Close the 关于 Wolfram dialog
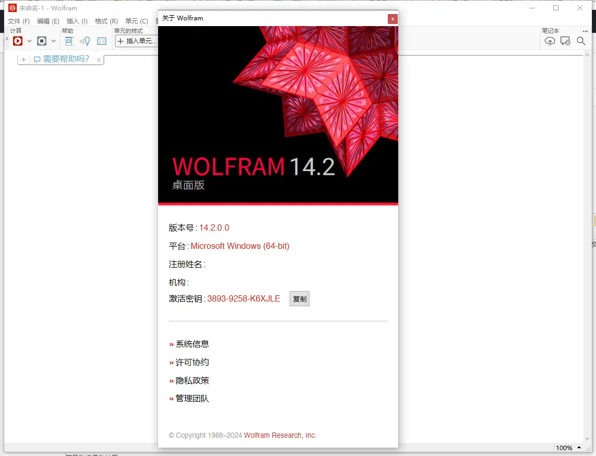This screenshot has height=456, width=596. click(x=392, y=19)
